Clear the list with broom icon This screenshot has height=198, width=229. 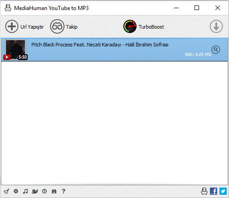(6, 191)
